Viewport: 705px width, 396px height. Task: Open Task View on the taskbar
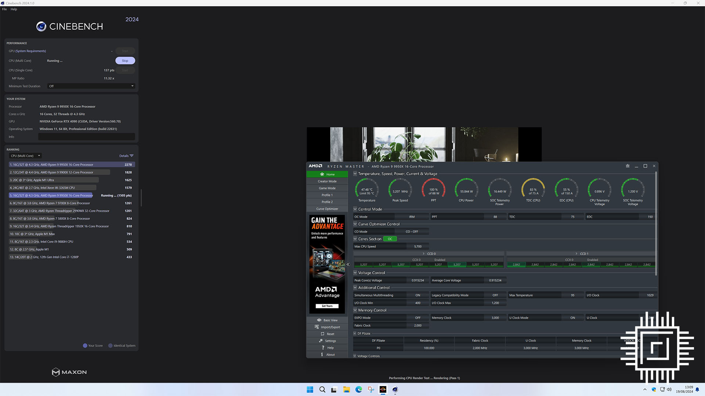334,389
